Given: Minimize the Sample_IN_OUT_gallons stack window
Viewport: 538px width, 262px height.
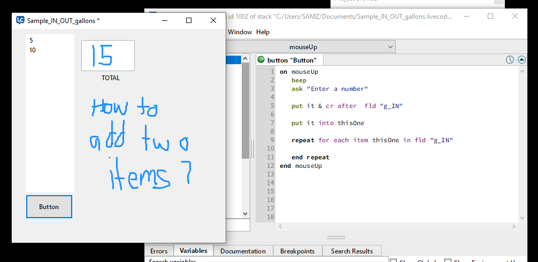Looking at the screenshot, I should 164,20.
